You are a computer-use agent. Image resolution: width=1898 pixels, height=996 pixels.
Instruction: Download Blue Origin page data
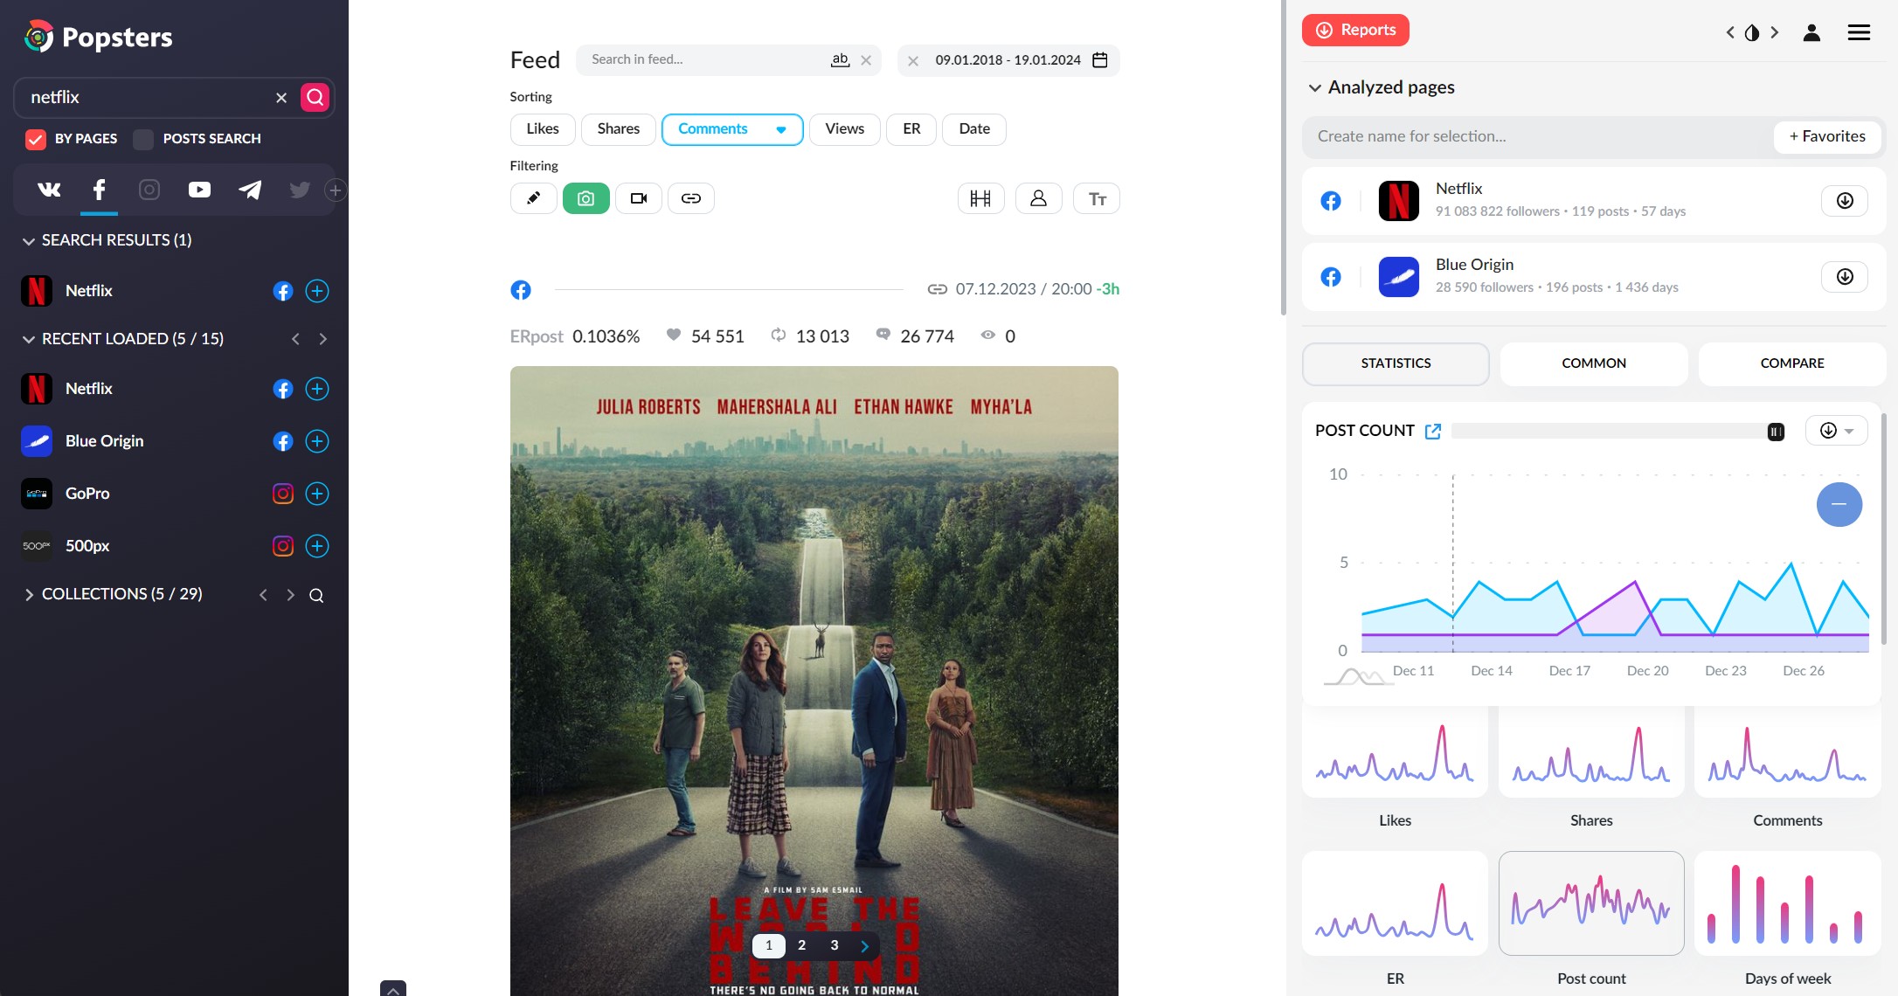(x=1844, y=277)
